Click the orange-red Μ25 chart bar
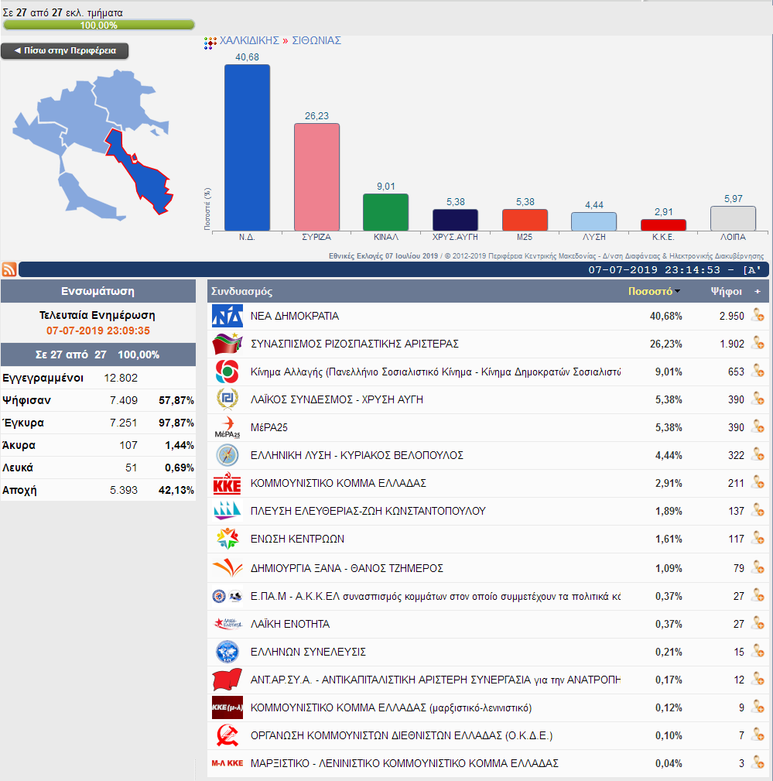Viewport: 773px width, 781px height. [525, 220]
